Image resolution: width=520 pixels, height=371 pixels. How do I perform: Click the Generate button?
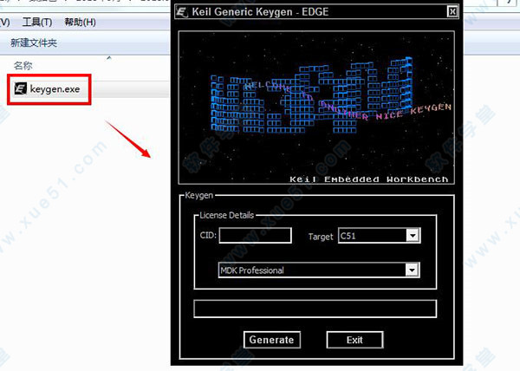pos(272,340)
